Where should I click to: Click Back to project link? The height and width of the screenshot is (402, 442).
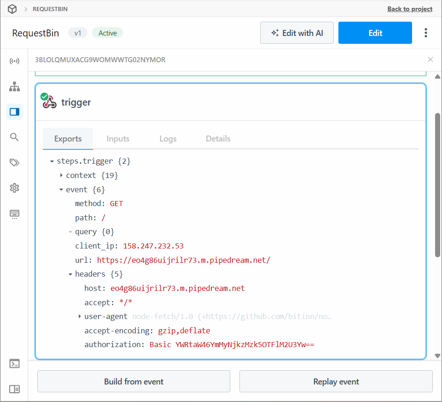click(x=410, y=9)
